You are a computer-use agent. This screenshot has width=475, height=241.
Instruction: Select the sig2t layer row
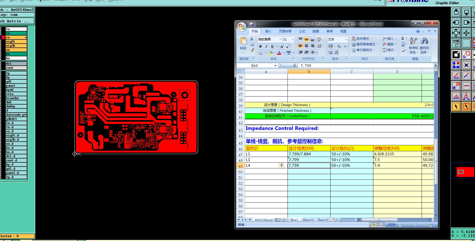(x=16, y=42)
